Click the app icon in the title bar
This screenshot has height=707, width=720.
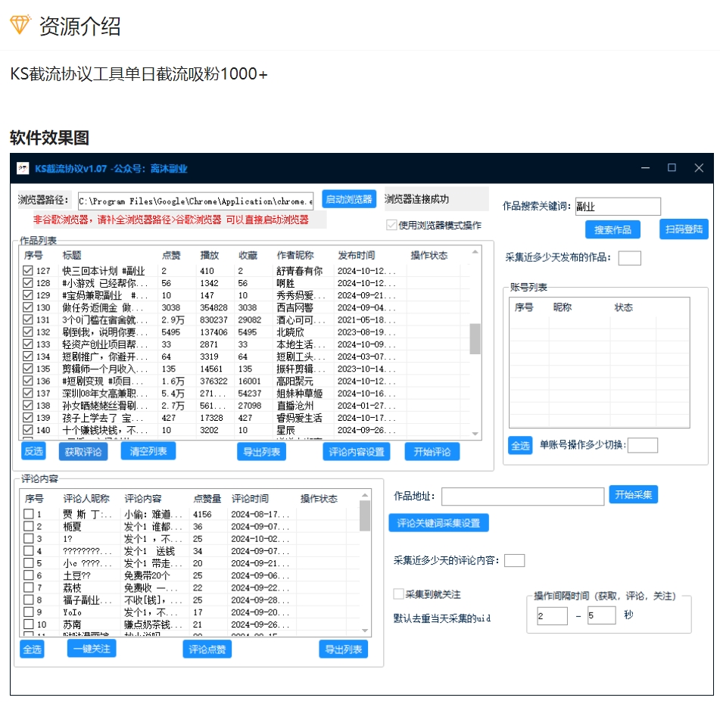[23, 169]
